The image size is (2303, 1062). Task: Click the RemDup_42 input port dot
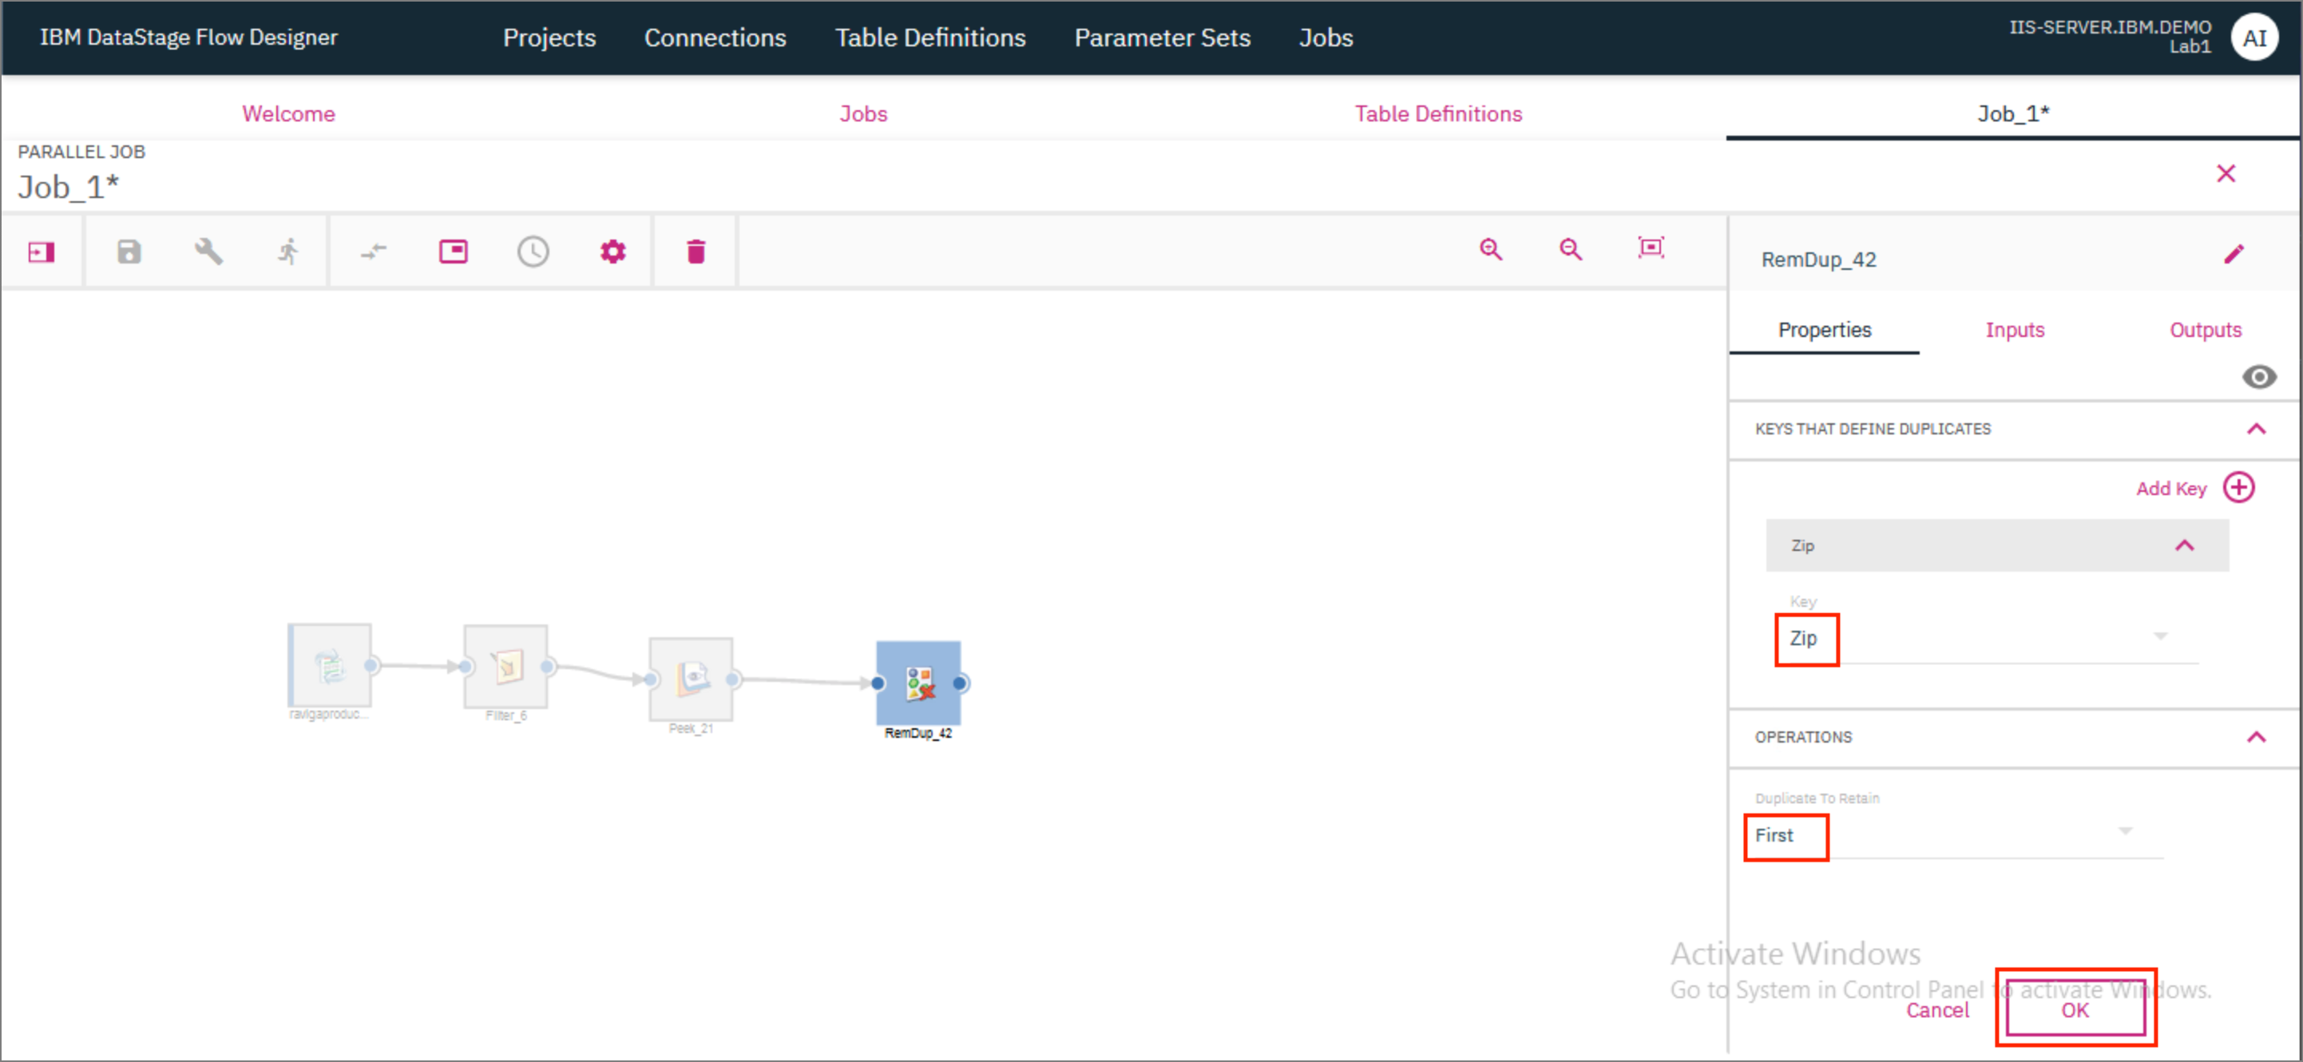pos(877,683)
